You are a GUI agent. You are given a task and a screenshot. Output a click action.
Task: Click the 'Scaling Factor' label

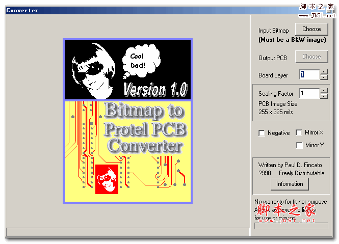click(276, 94)
